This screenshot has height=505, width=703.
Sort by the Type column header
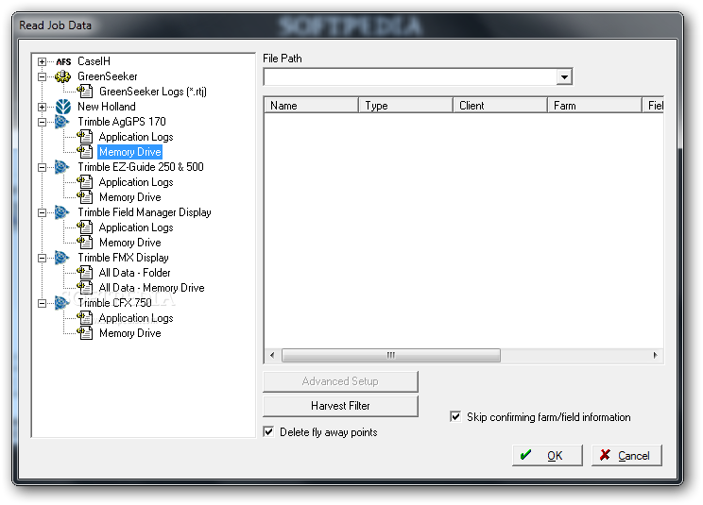point(405,106)
